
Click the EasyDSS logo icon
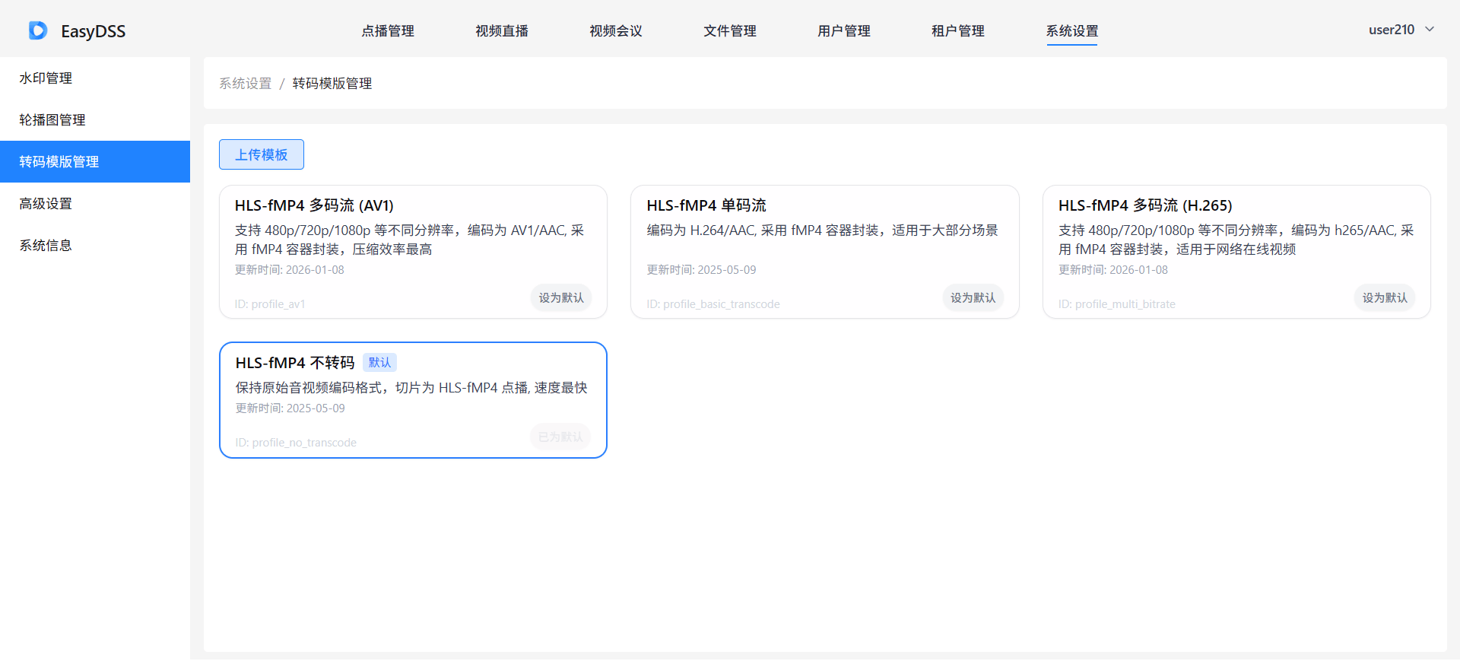coord(37,30)
